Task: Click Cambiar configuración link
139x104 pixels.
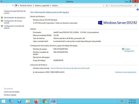Action: pos(129,50)
